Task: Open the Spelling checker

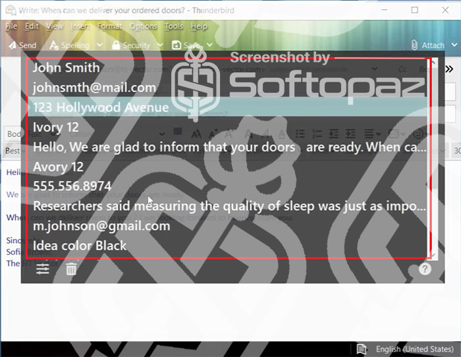Action: click(x=69, y=45)
